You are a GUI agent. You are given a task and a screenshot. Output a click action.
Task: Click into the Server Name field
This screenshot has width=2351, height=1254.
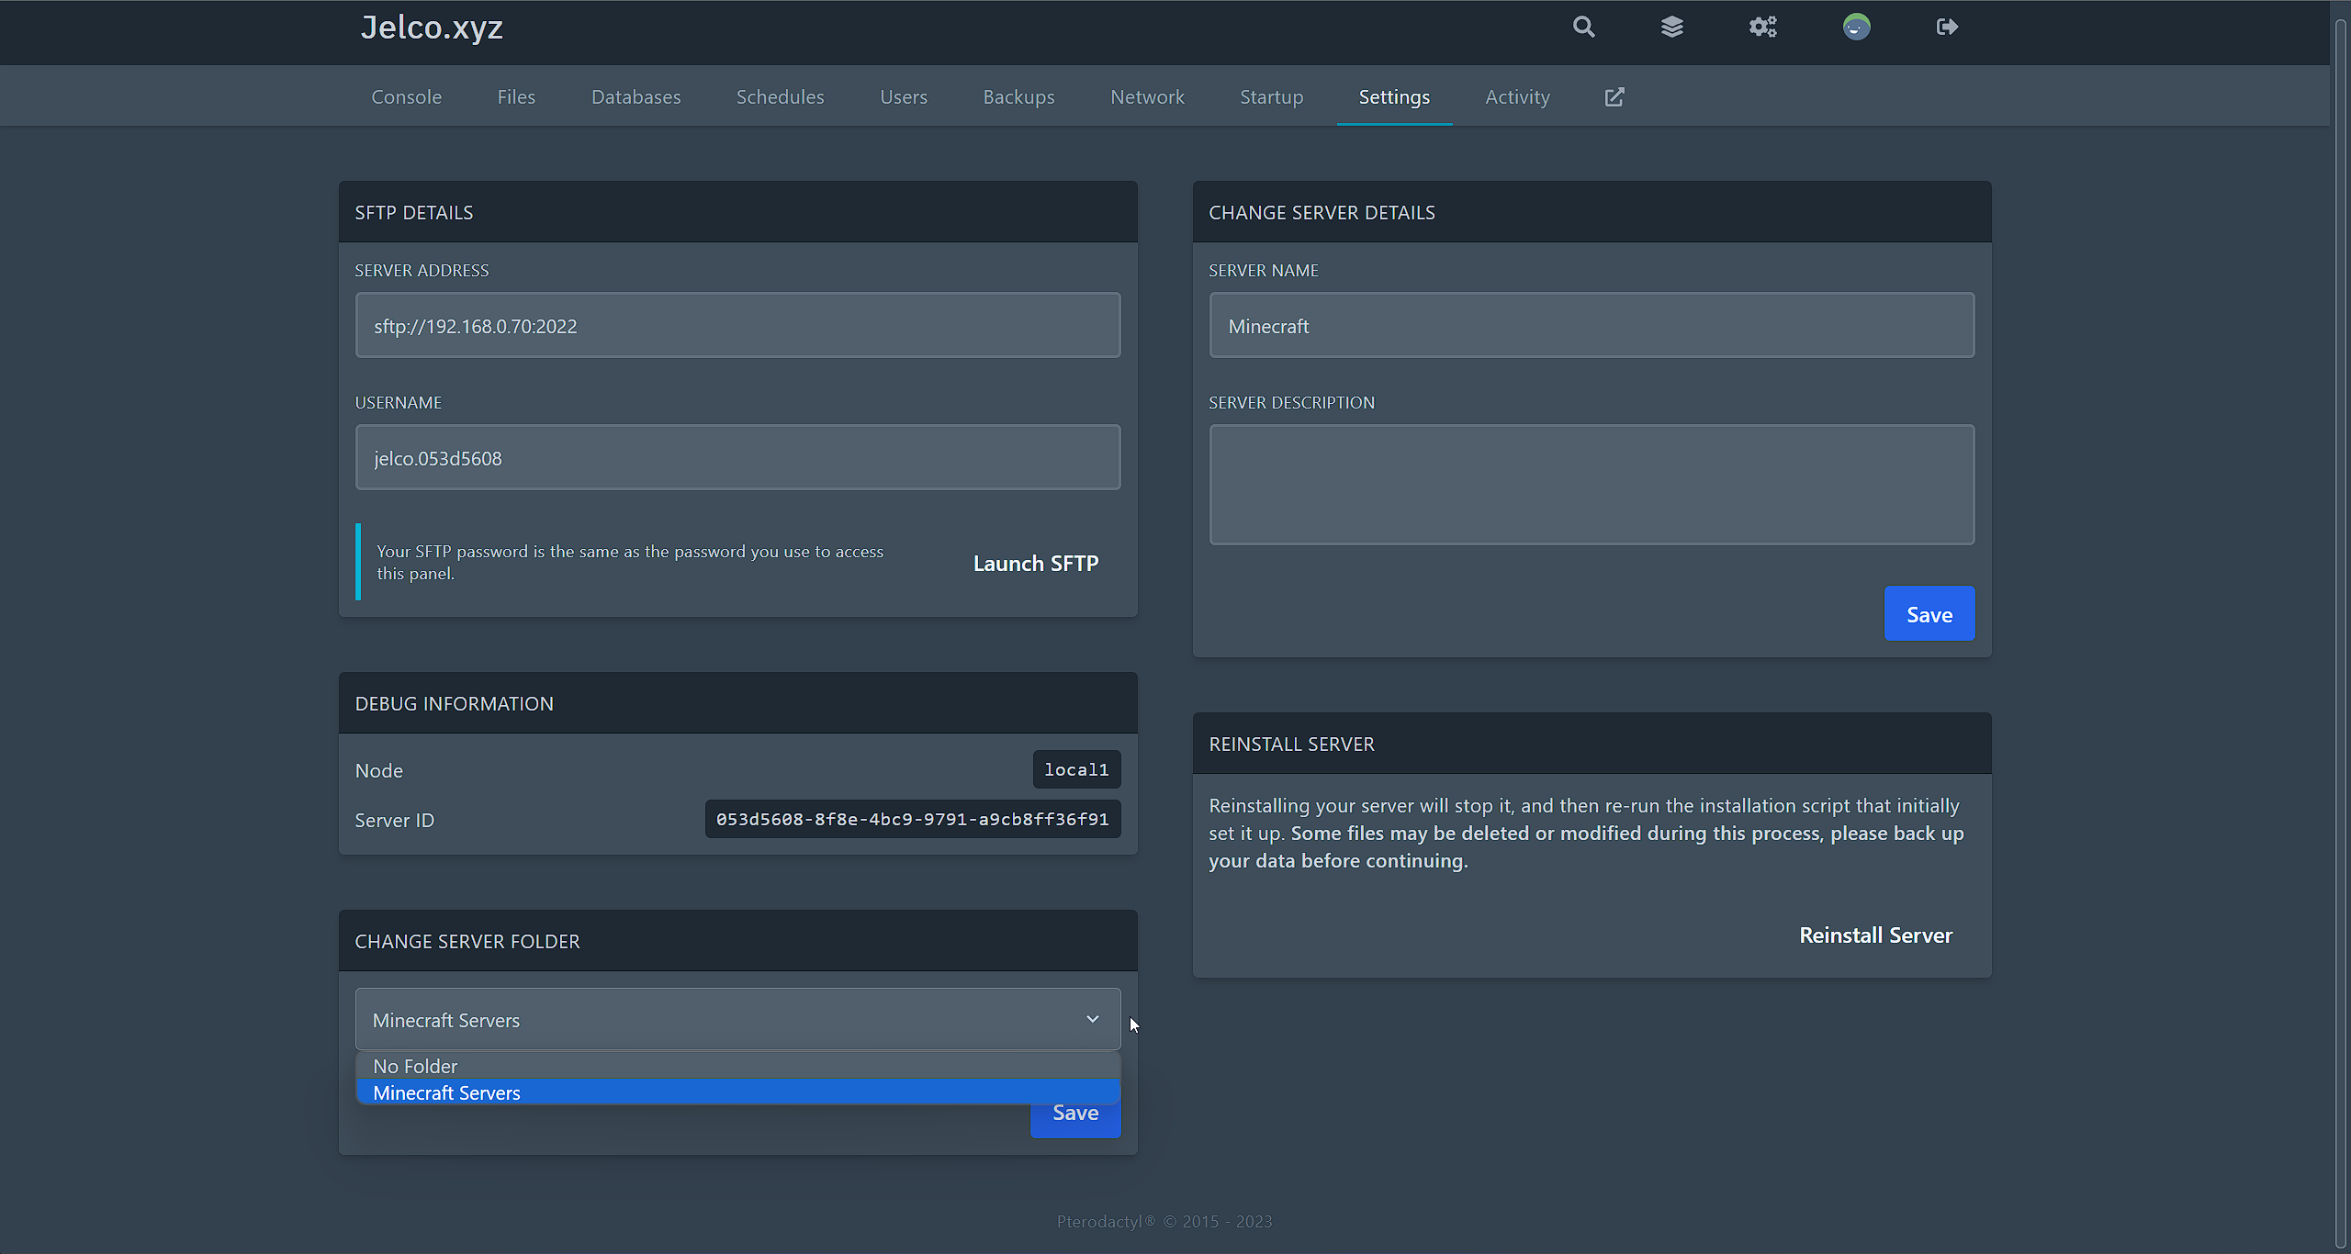coord(1592,326)
